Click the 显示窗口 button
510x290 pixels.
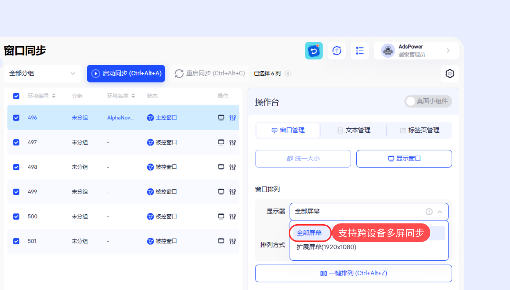[404, 159]
